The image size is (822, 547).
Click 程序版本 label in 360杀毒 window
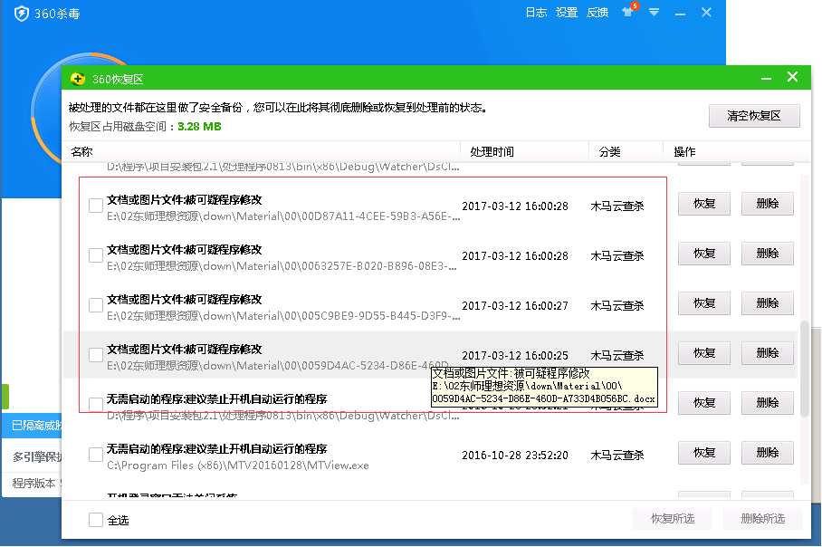pos(33,483)
